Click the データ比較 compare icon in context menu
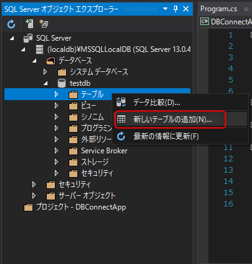 coord(121,102)
